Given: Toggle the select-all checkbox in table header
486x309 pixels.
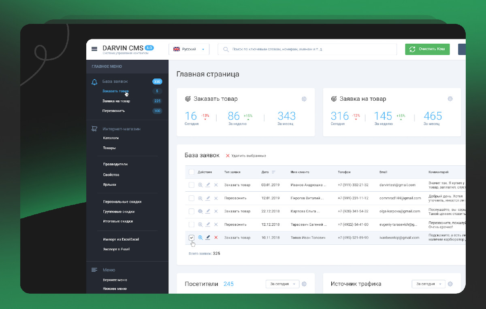Looking at the screenshot, I should [192, 172].
